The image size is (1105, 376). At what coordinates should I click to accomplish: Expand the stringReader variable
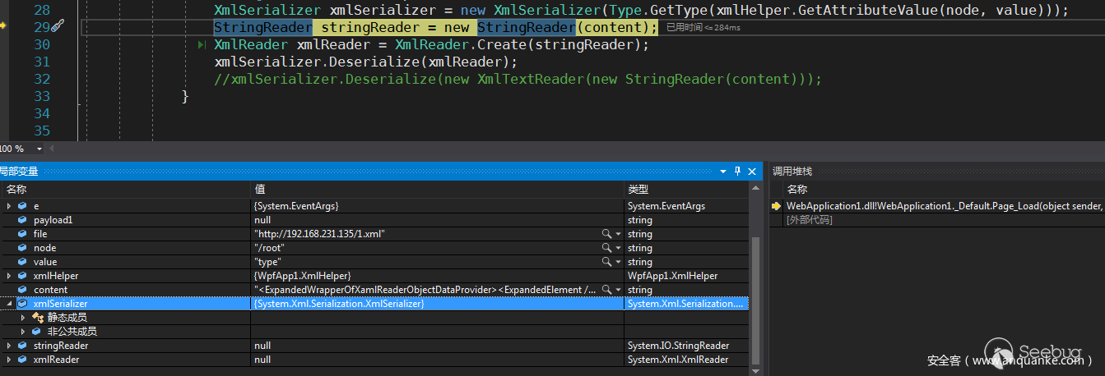pos(9,346)
